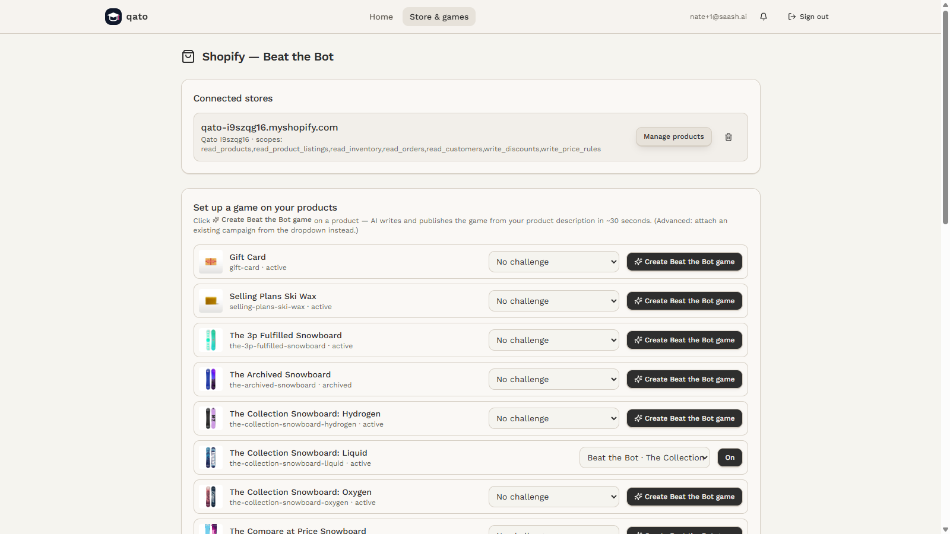Click the Gift Card product thumbnail
The height and width of the screenshot is (534, 950).
(x=211, y=262)
